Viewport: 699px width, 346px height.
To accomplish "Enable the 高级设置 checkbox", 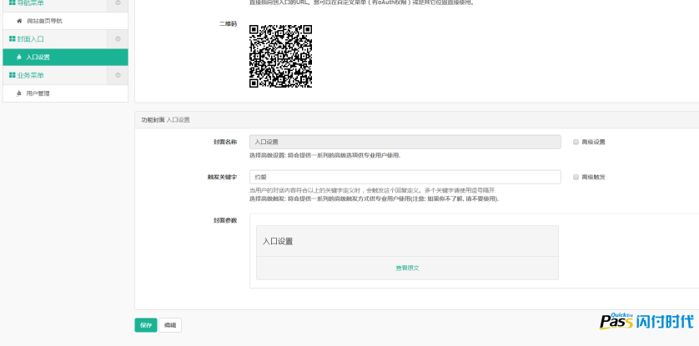I will tap(576, 142).
